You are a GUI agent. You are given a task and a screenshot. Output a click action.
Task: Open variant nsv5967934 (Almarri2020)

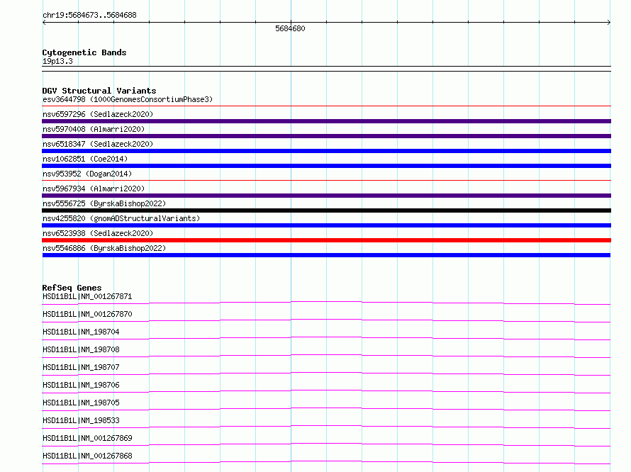point(94,189)
